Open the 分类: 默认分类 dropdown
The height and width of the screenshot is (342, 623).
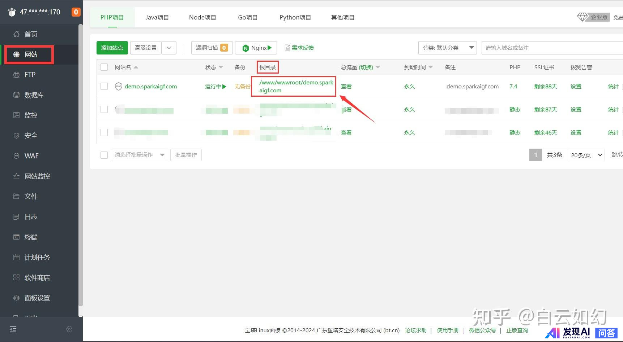[x=447, y=48]
